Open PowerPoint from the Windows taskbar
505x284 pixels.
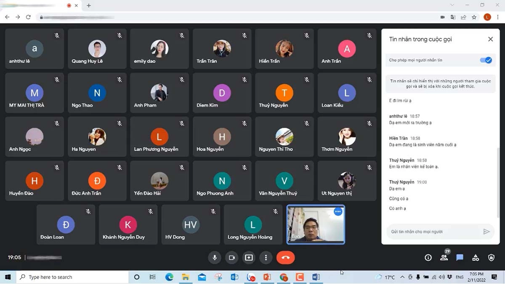point(267,277)
